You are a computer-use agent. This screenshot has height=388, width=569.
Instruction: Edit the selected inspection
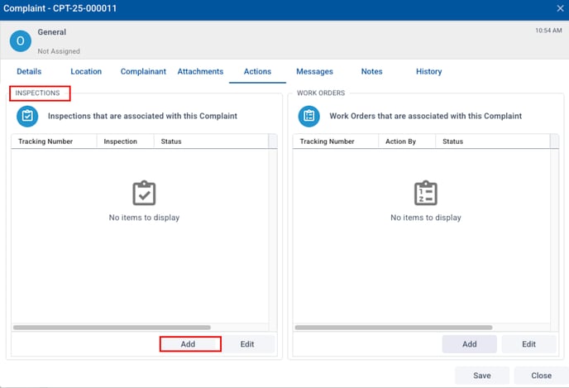[x=246, y=344]
